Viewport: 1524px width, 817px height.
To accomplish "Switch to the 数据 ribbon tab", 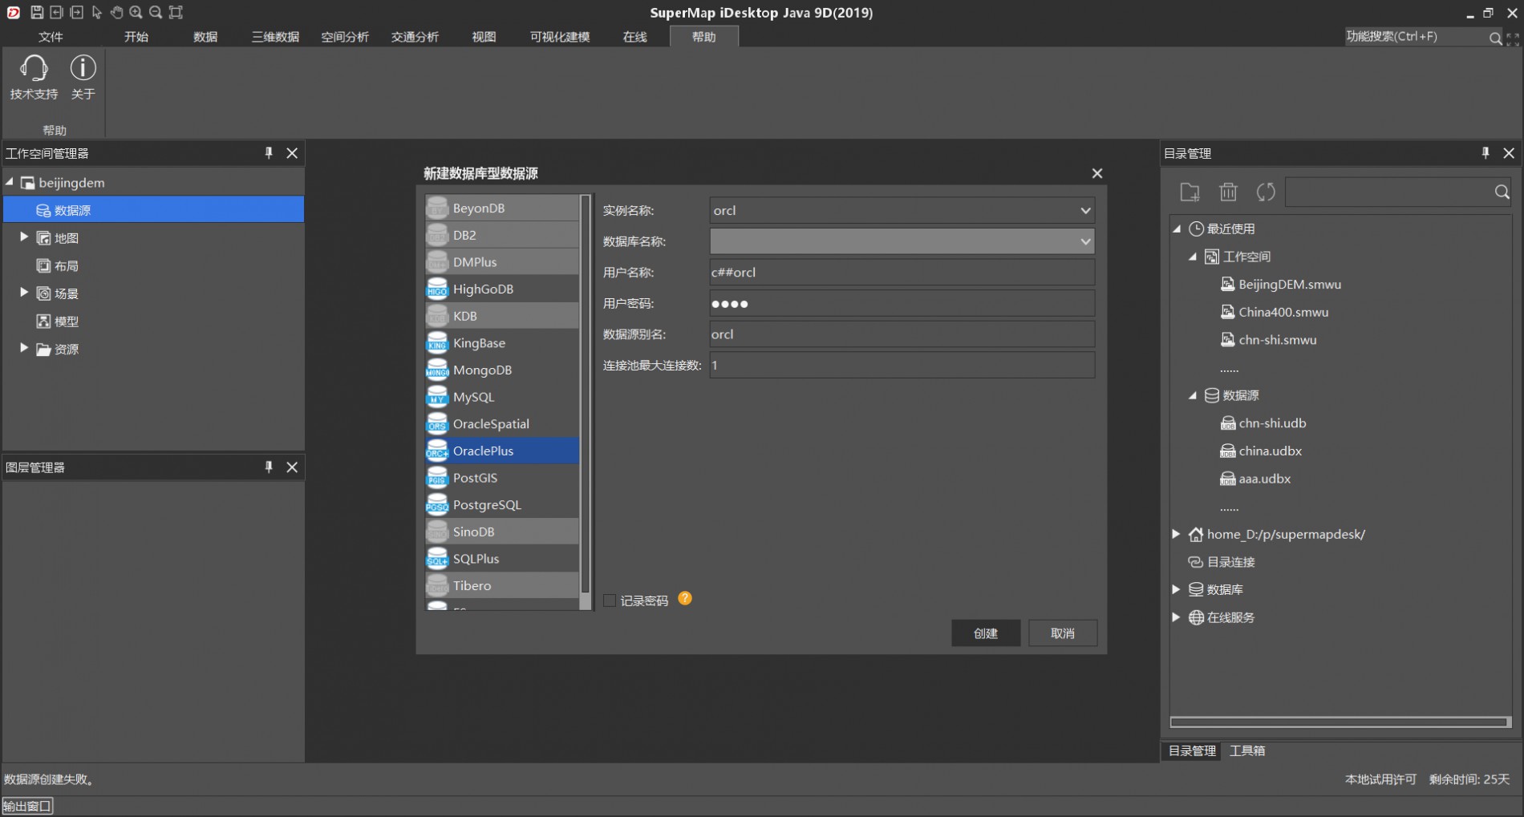I will pos(205,37).
